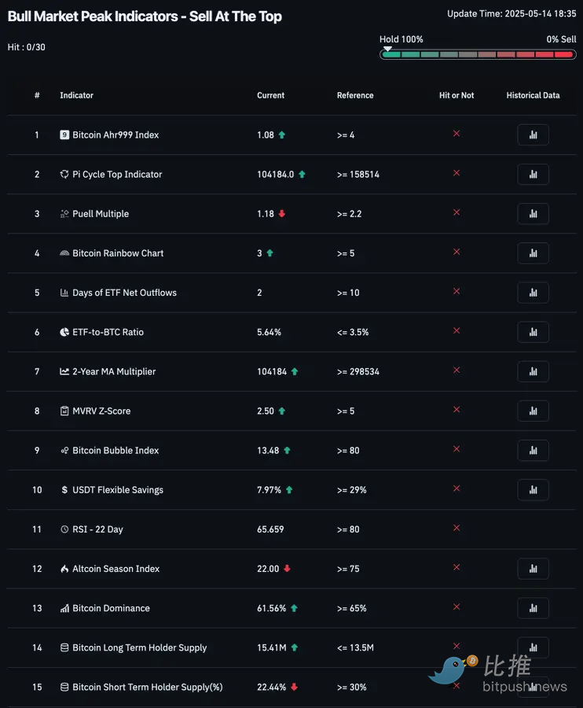Click the Days of ETF Net Outflows row
The height and width of the screenshot is (708, 583).
[x=124, y=293]
